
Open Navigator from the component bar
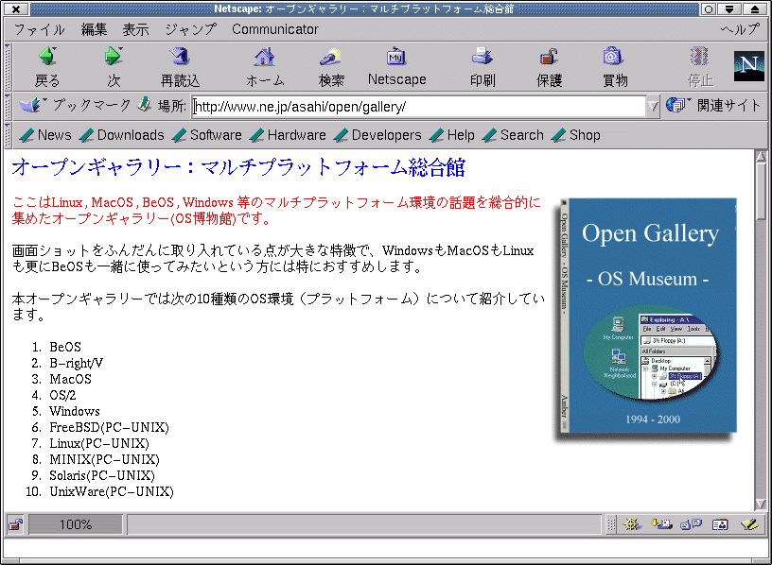[632, 524]
